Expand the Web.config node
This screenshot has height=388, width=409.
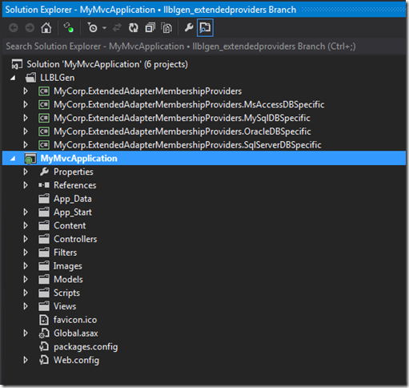26,360
